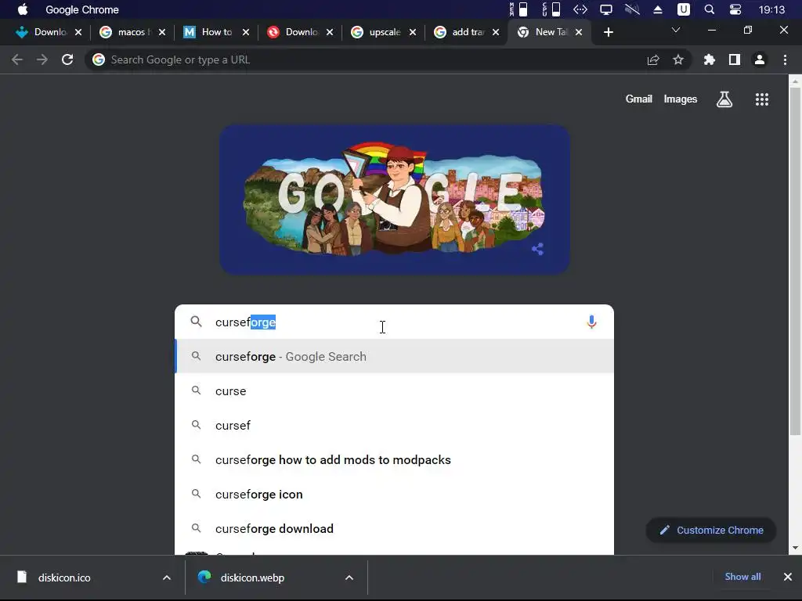802x601 pixels.
Task: Share the Google Doodle
Action: [537, 249]
